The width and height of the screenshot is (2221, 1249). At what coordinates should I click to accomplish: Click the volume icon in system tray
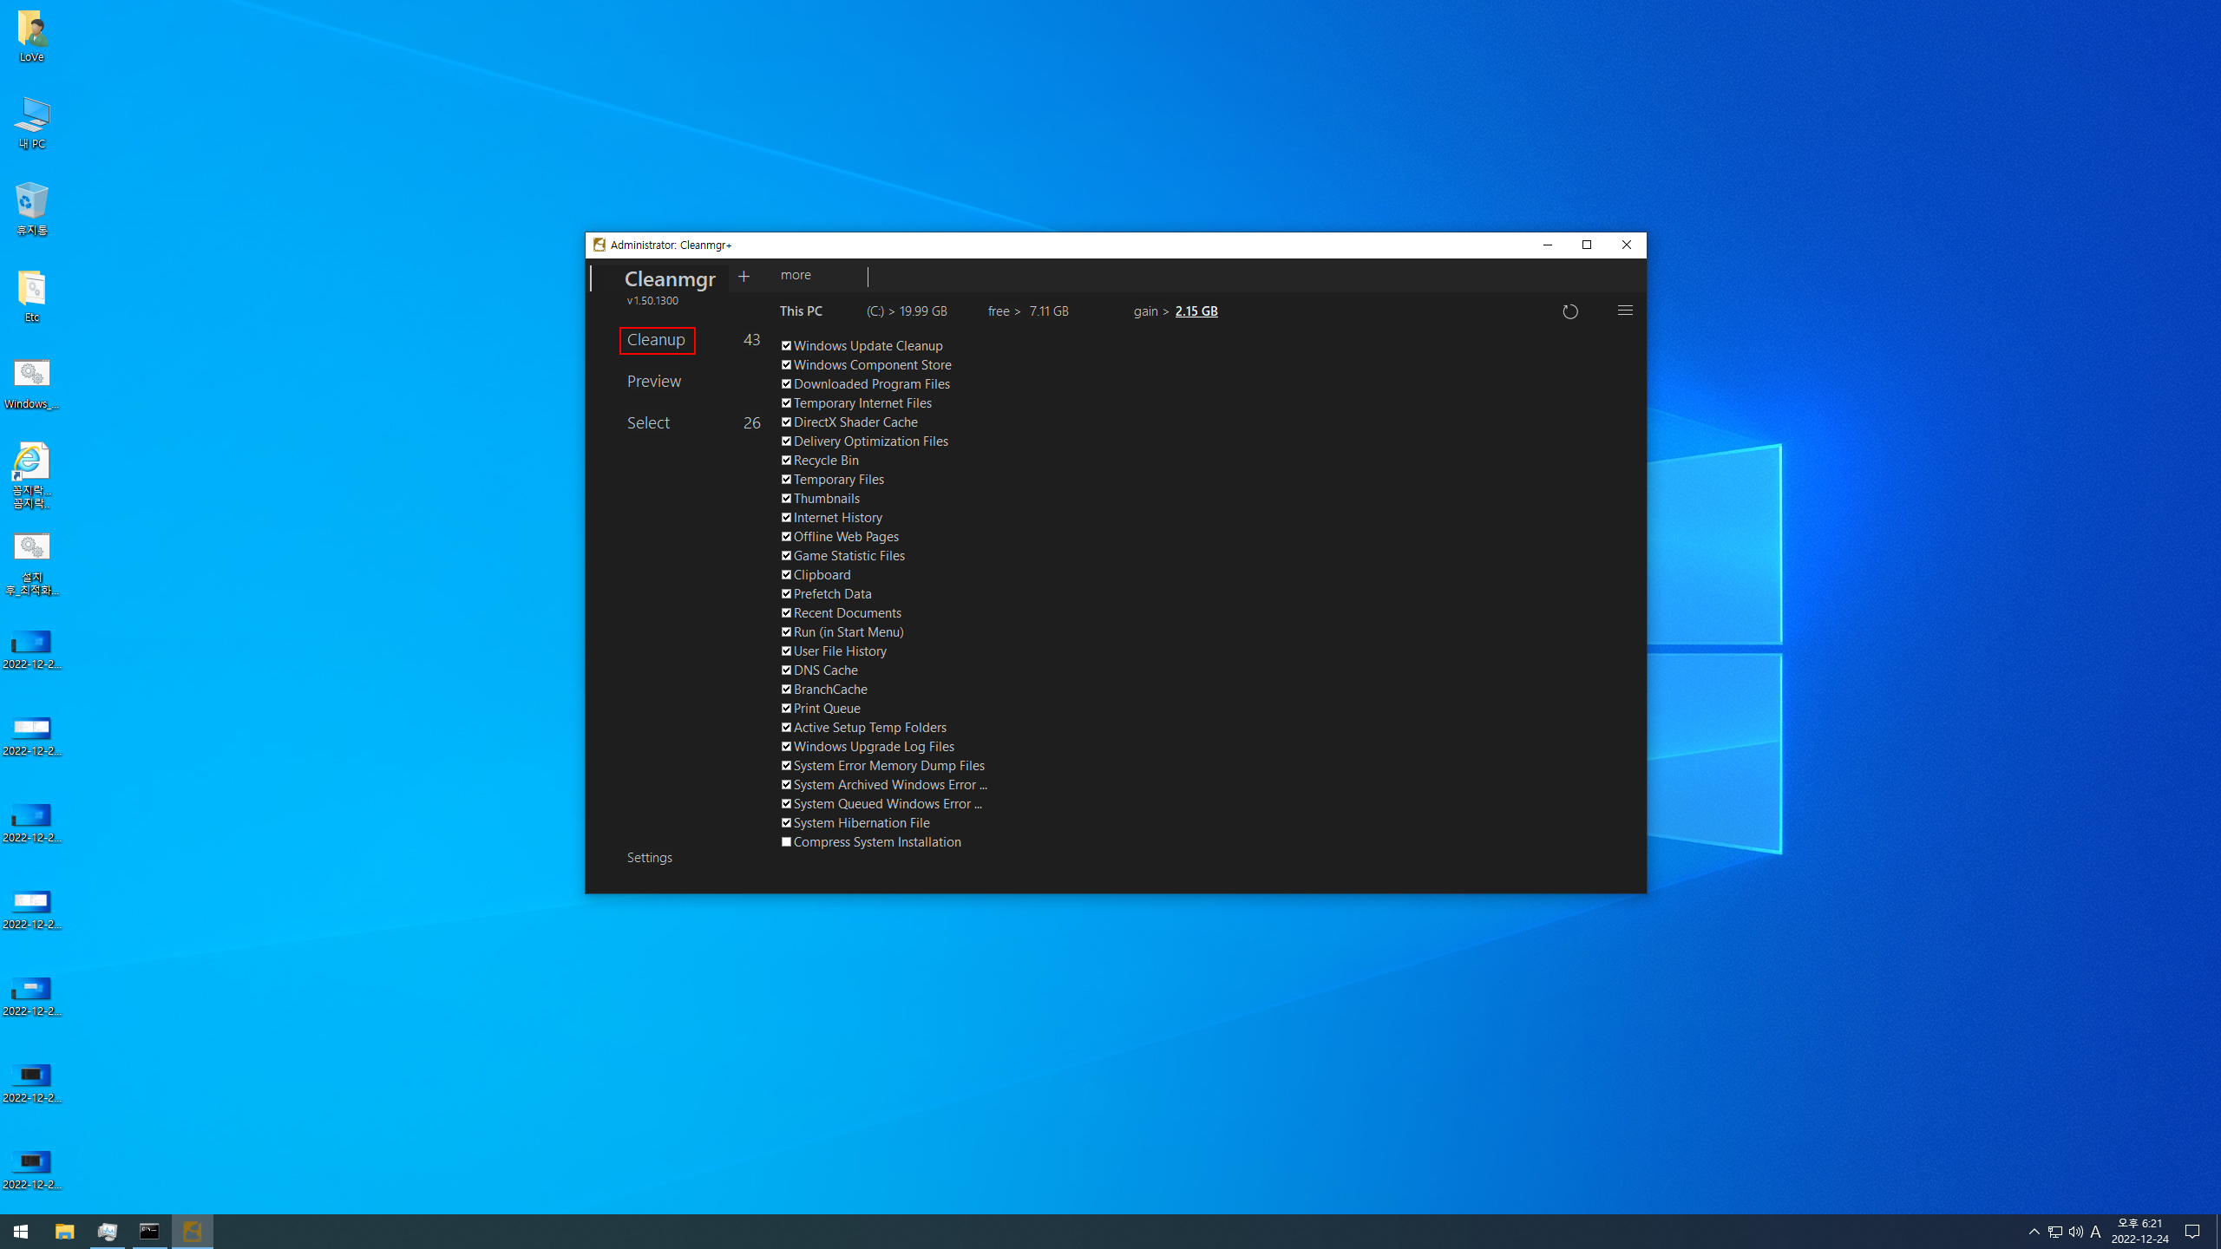pyautogui.click(x=2075, y=1232)
